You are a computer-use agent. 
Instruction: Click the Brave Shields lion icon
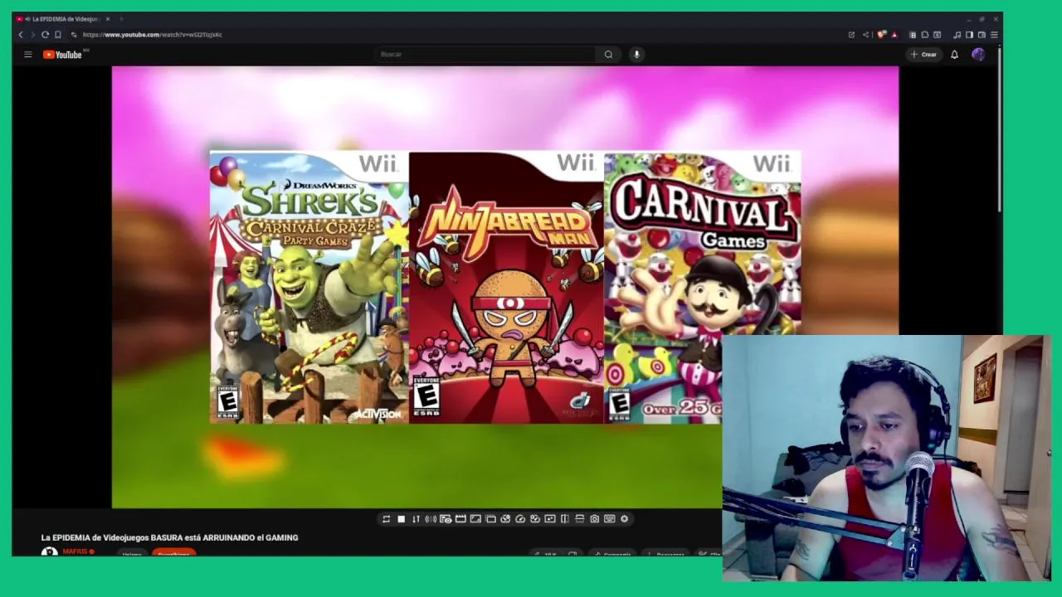[x=881, y=35]
